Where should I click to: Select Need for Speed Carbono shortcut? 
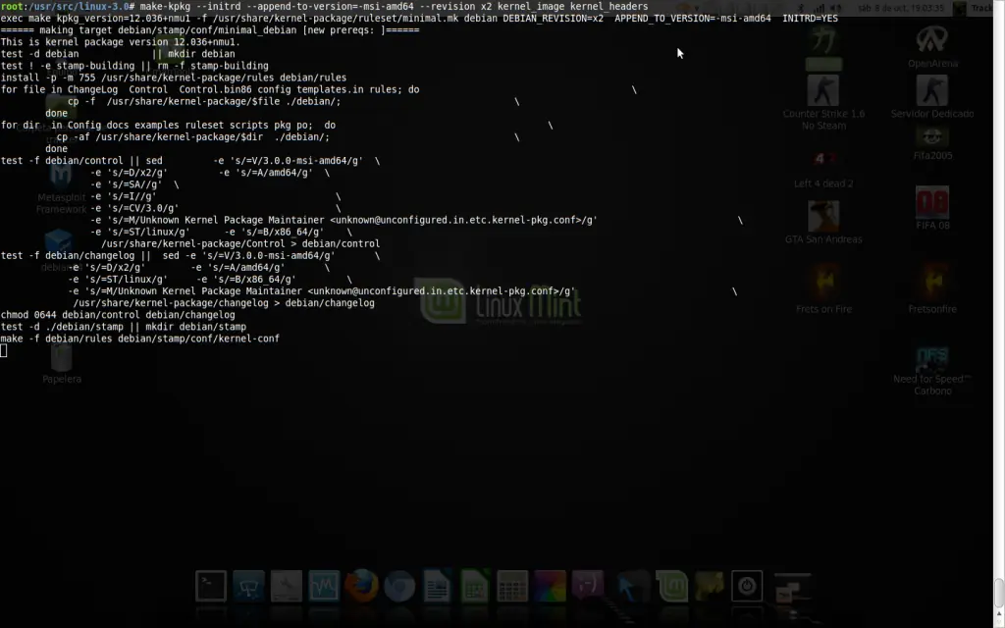932,370
